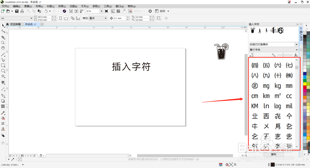
Task: Select the Drop Shadow tool
Action: [3, 101]
